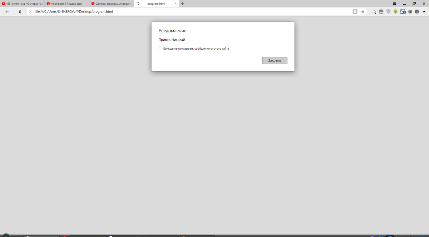Open the magnifier search extension dropdown
The image size is (429, 237).
pos(374,11)
